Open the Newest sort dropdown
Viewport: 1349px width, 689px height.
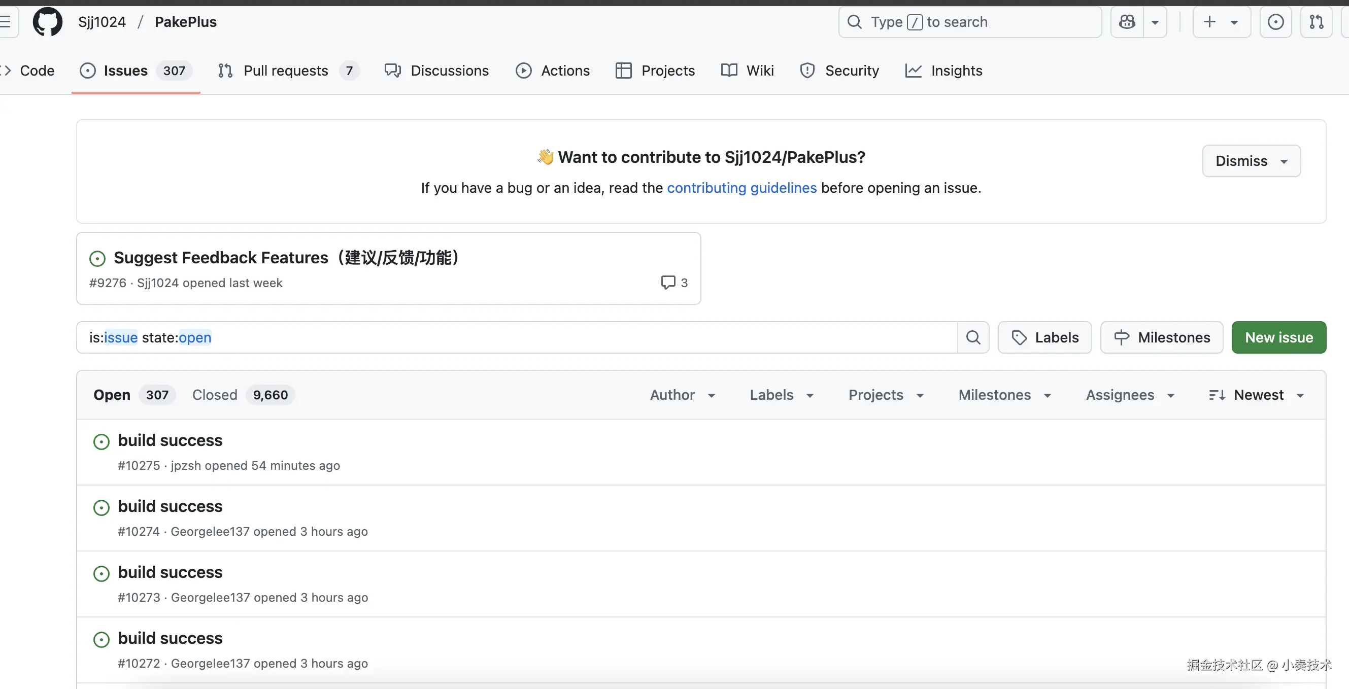[x=1256, y=395]
